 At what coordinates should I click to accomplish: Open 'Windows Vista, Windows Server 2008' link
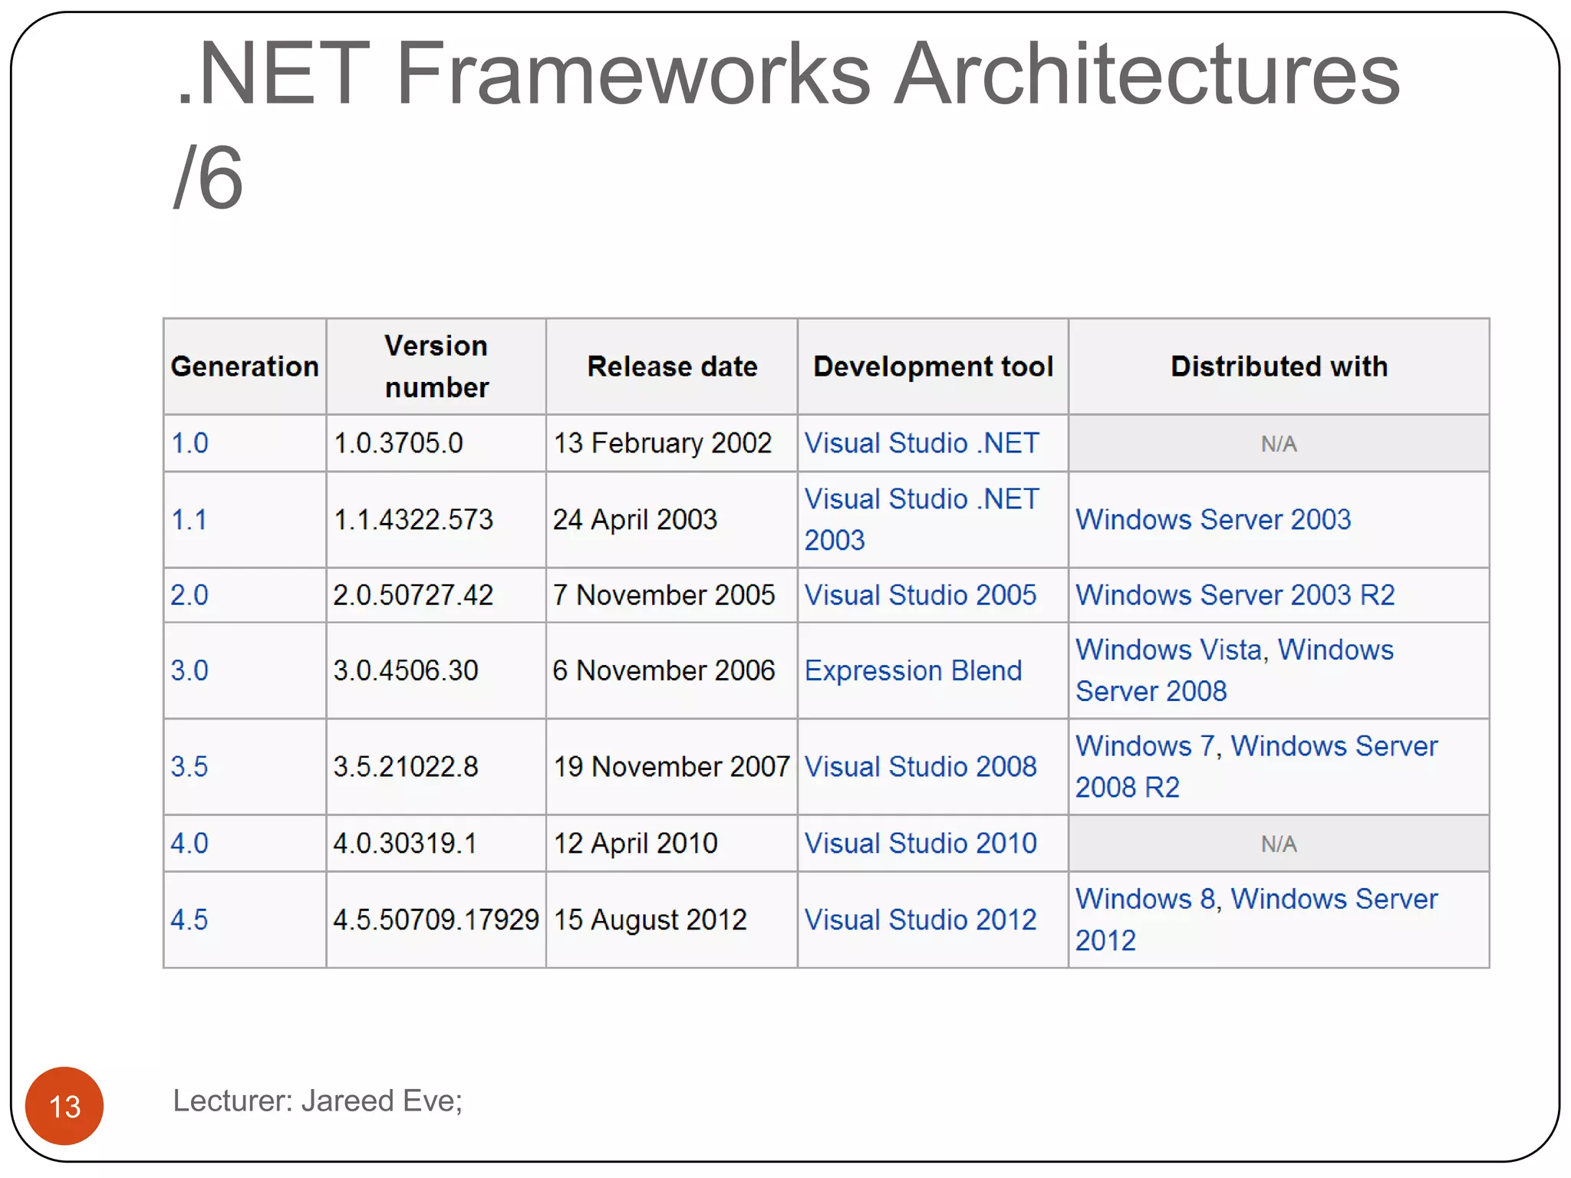pos(1234,670)
